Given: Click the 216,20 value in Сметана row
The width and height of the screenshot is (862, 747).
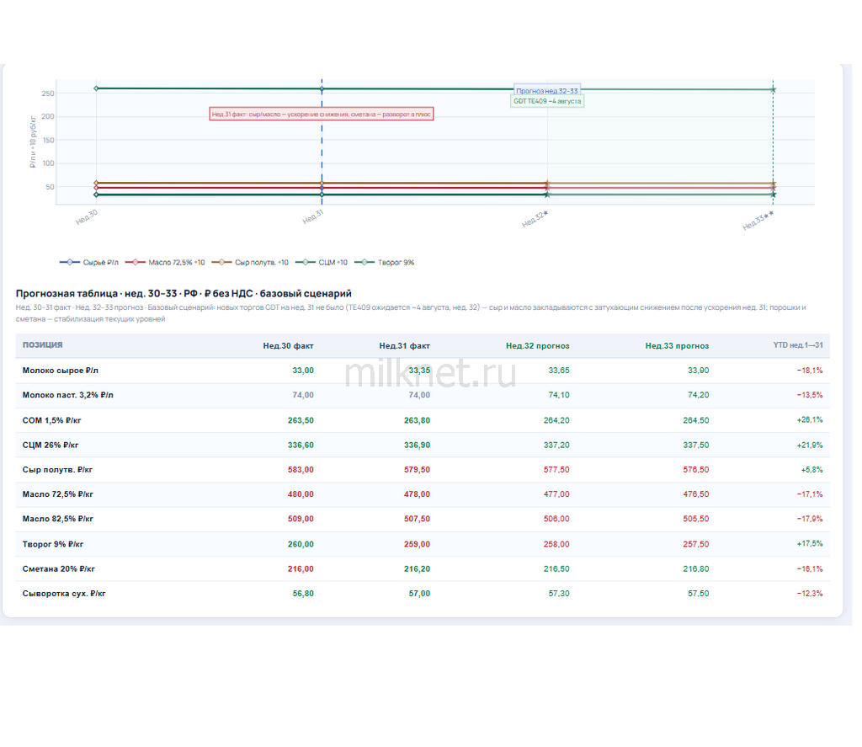Looking at the screenshot, I should pyautogui.click(x=418, y=568).
